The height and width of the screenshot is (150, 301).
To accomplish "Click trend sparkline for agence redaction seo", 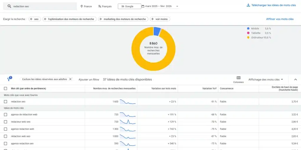I will pos(128,144).
